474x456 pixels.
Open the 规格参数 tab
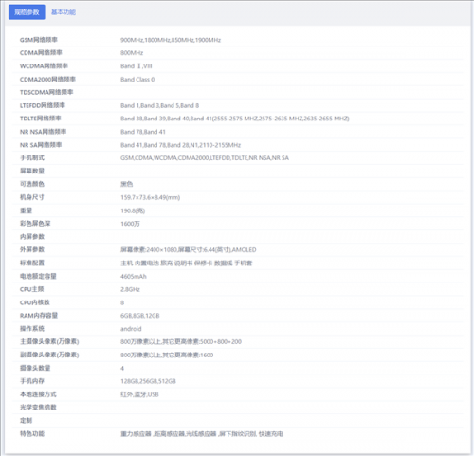(27, 12)
